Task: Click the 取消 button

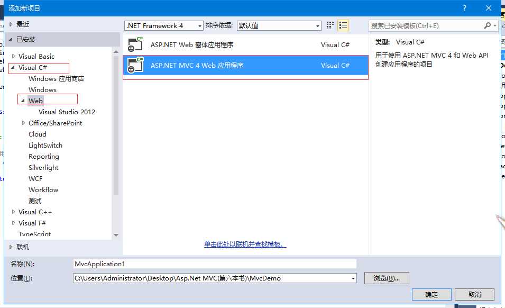Action: coord(475,294)
